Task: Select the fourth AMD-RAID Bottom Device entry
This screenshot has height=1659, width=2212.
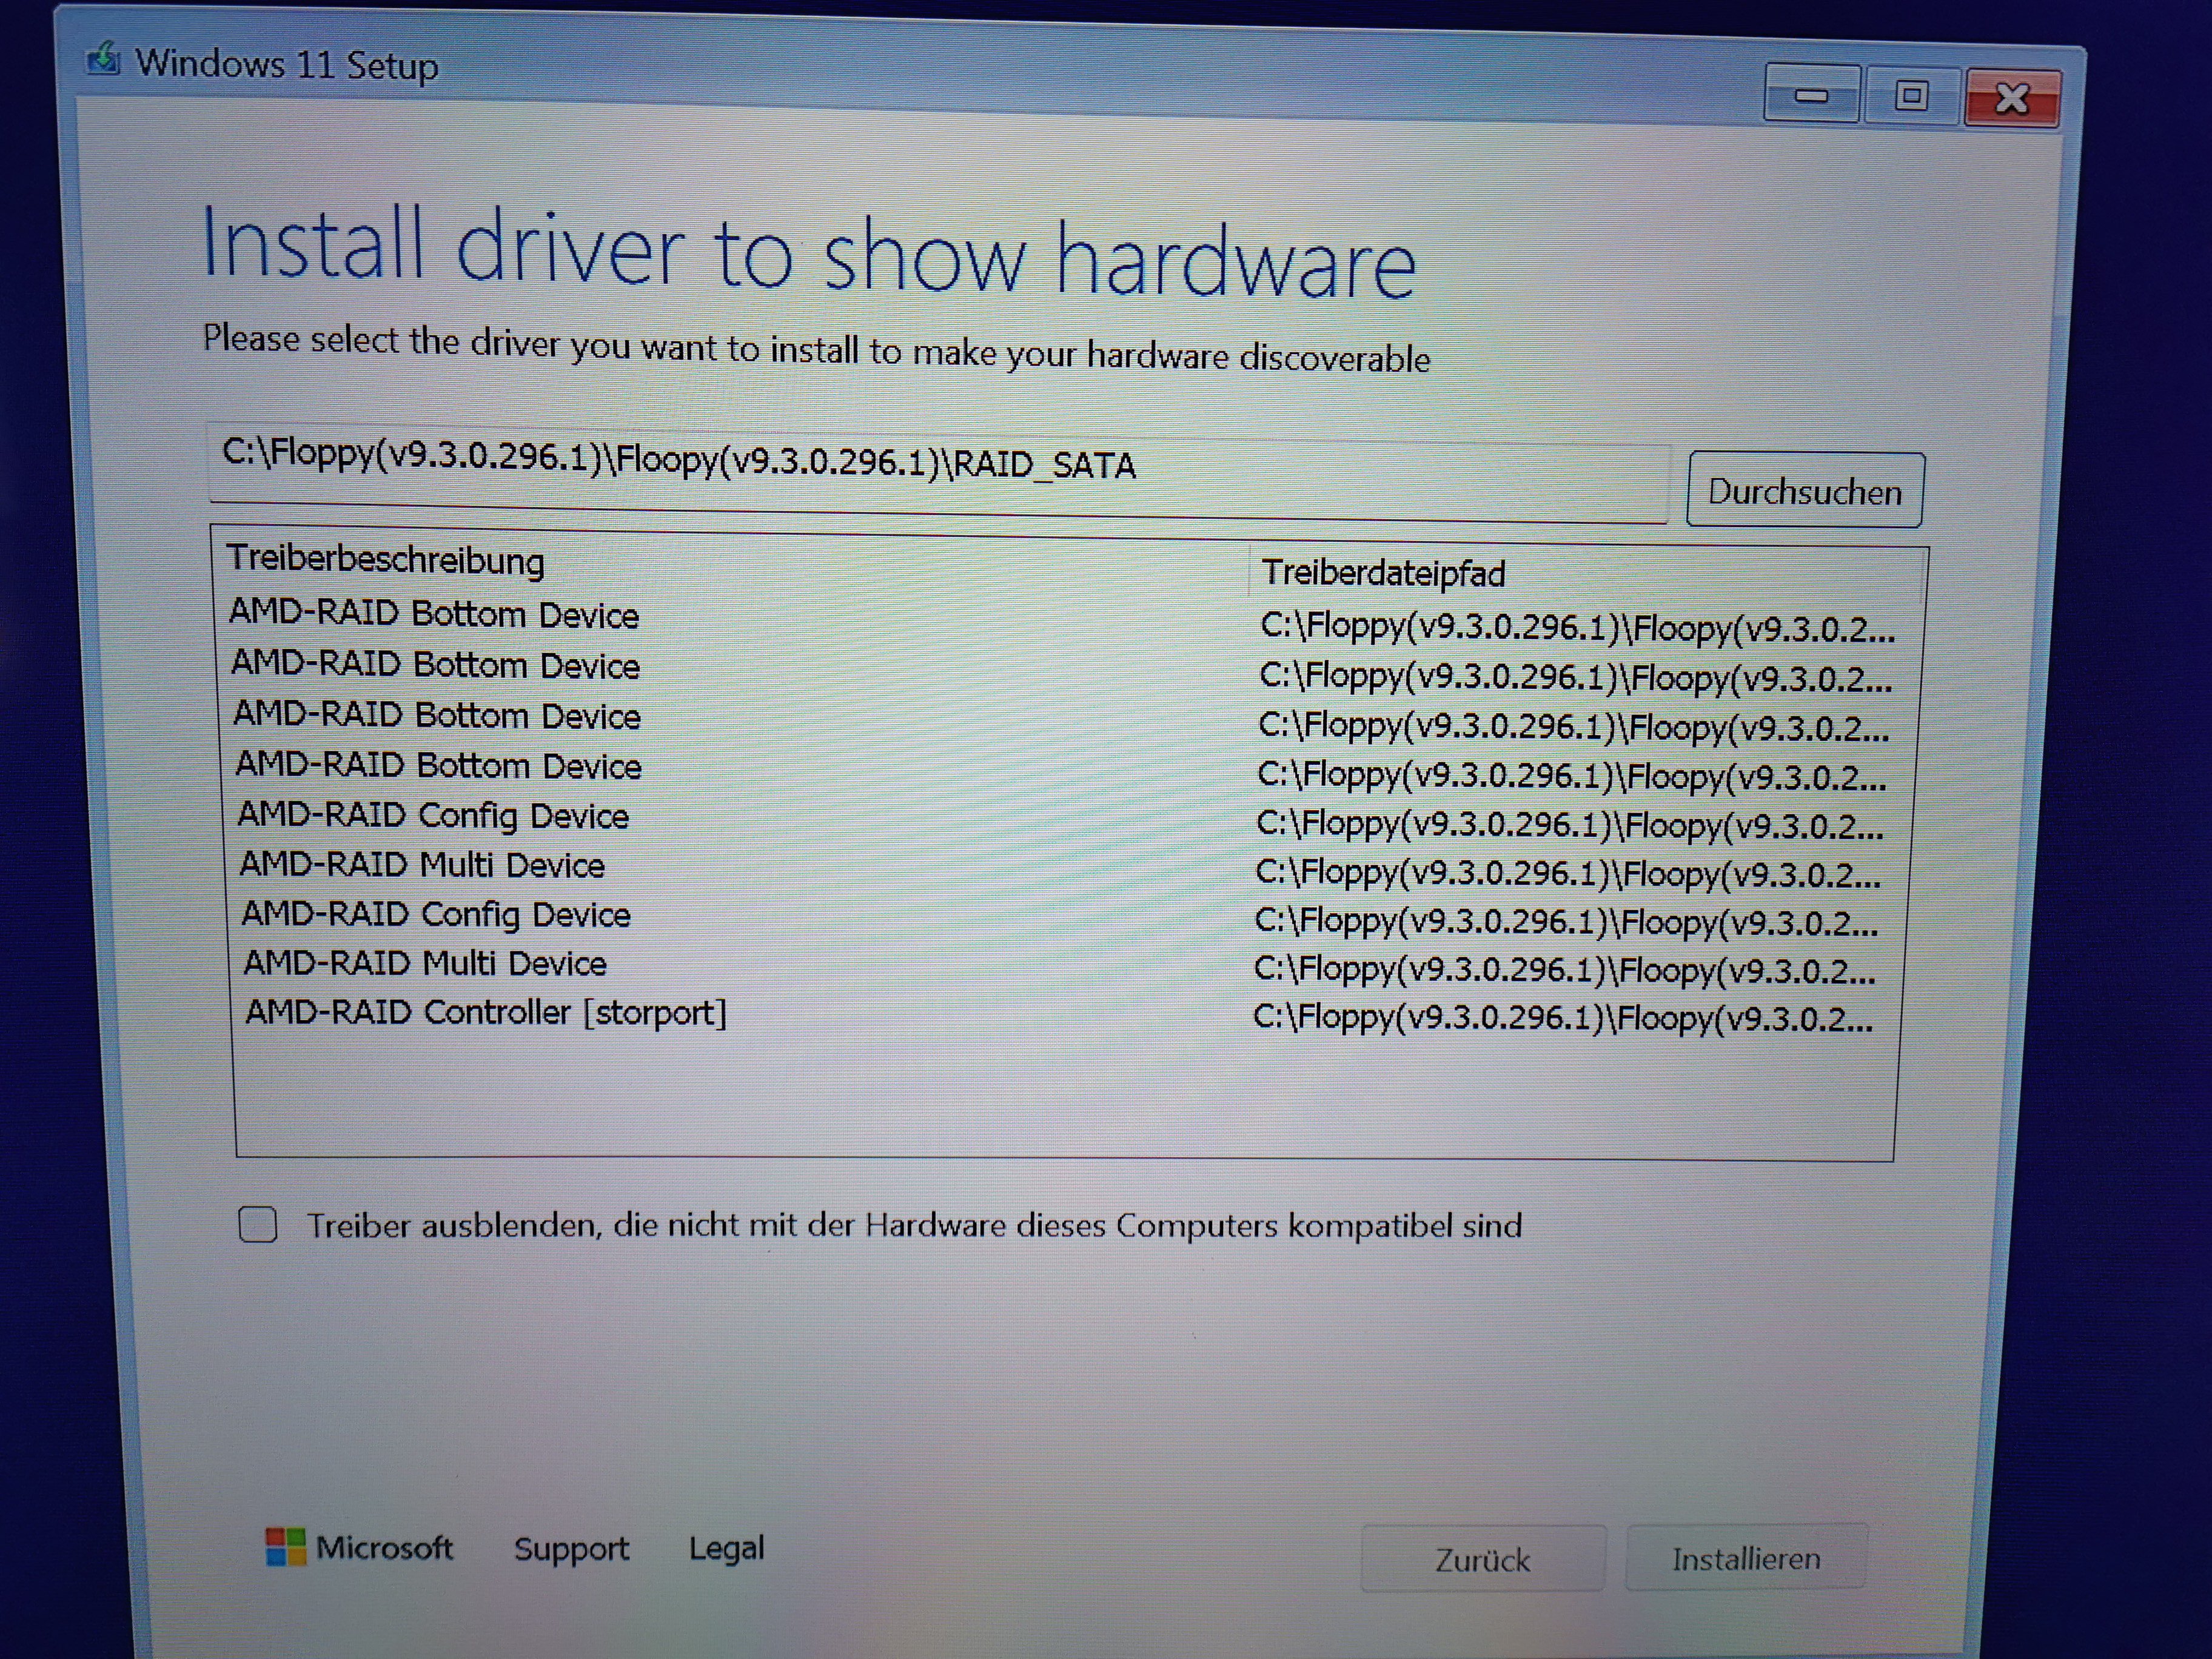Action: pos(438,765)
